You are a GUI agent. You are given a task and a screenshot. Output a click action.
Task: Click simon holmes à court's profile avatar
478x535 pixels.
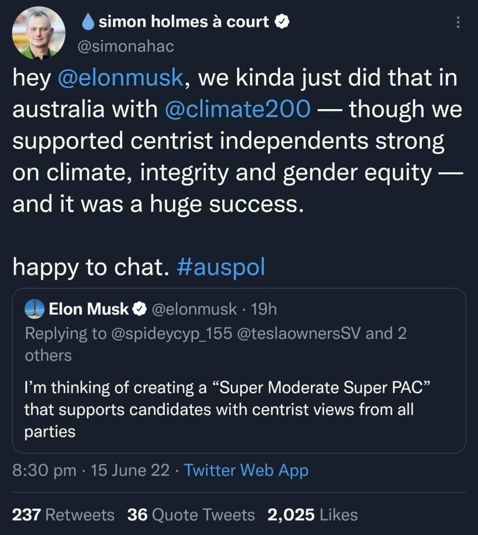coord(38,33)
